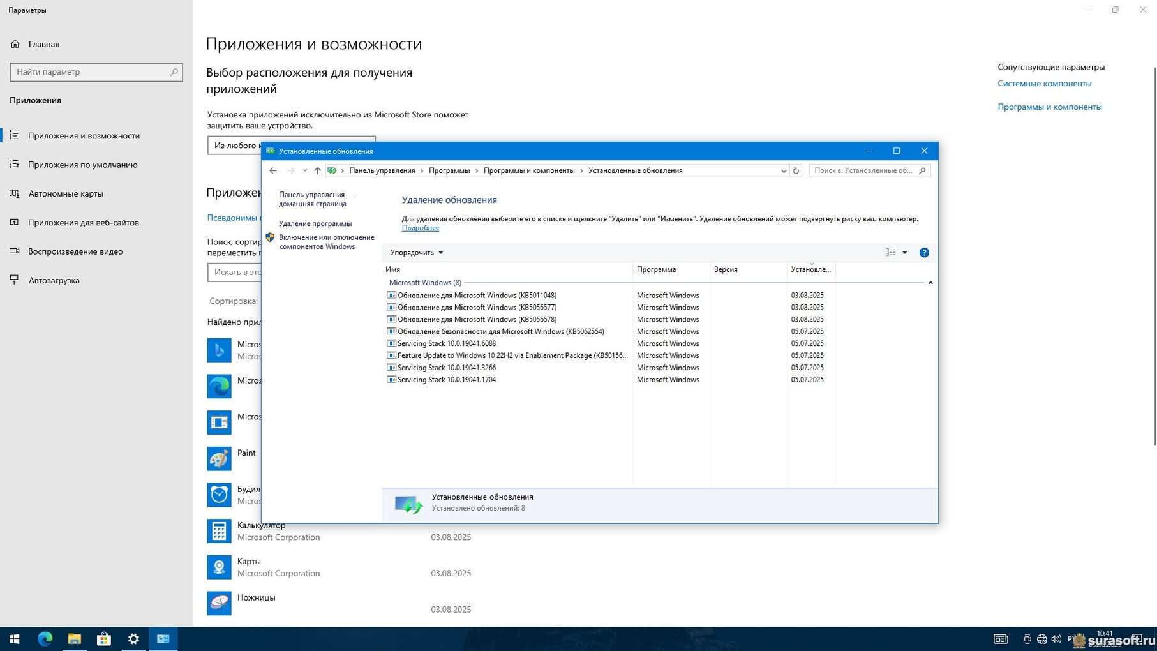Click the Подробнее link
The width and height of the screenshot is (1157, 651).
421,228
